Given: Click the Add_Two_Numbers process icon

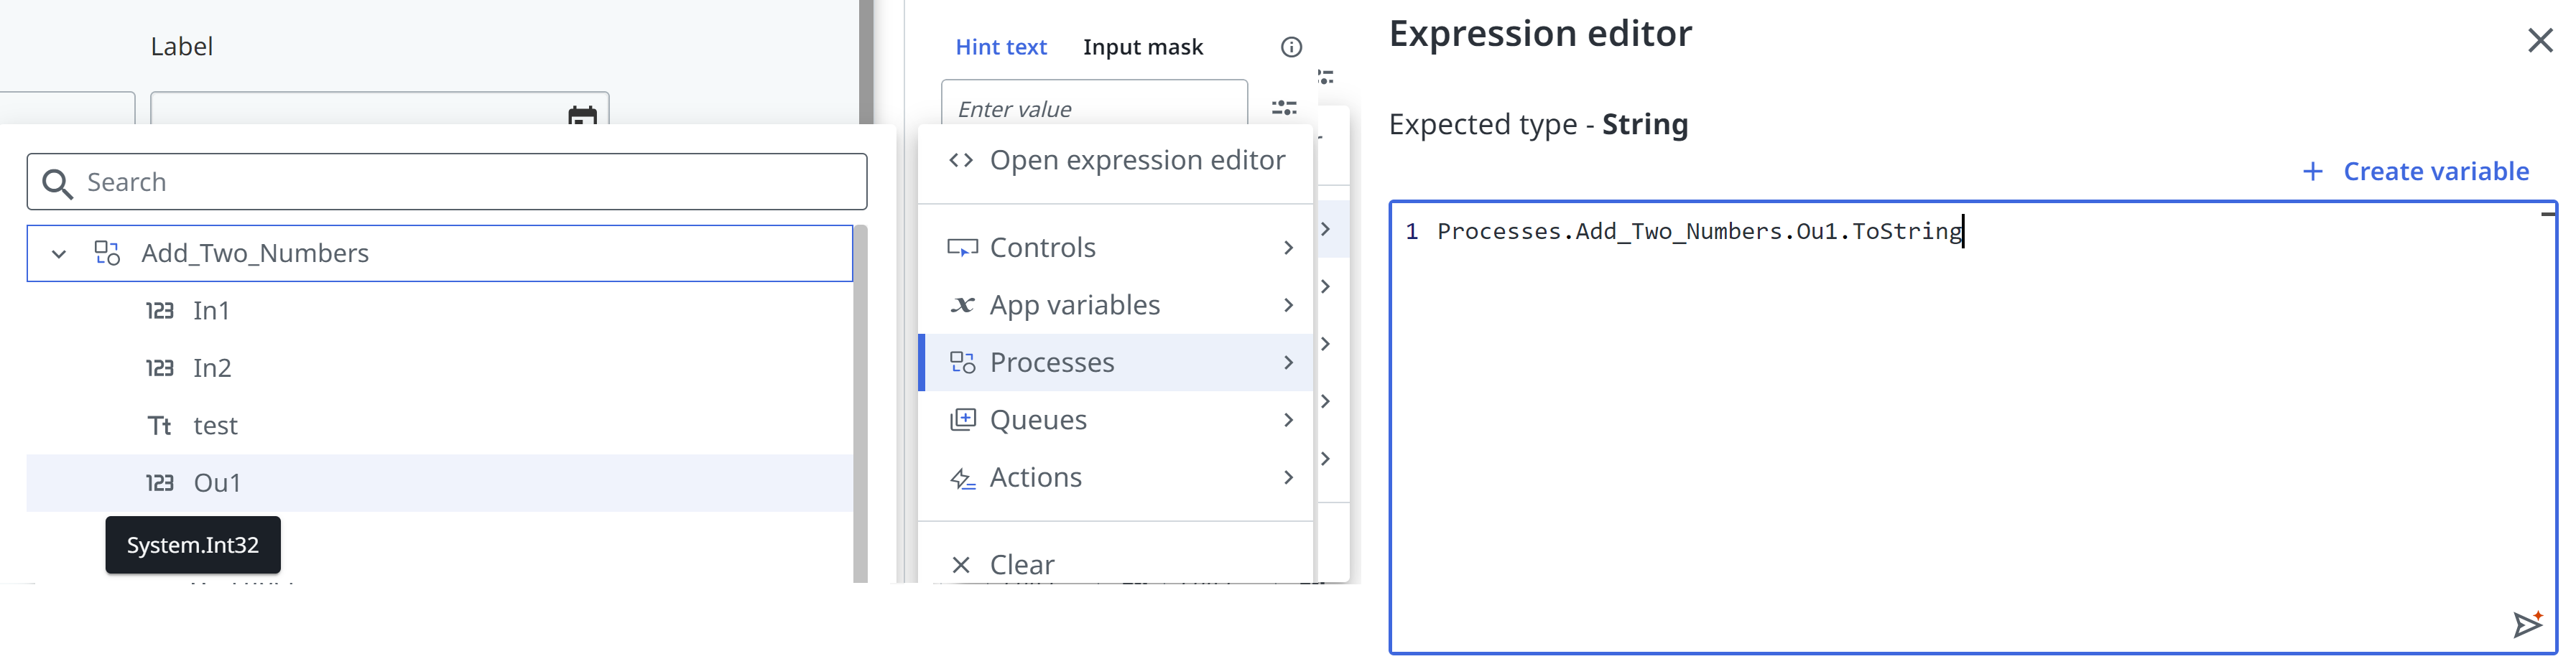Looking at the screenshot, I should [107, 253].
